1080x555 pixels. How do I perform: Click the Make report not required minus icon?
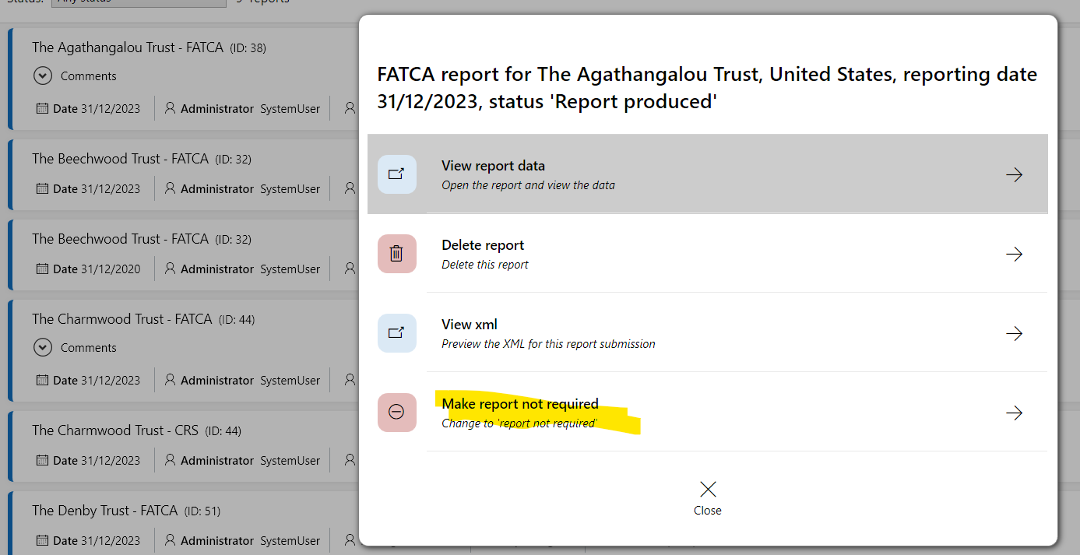[x=397, y=413]
